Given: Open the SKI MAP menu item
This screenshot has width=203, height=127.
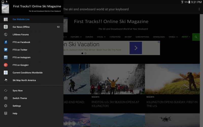Looking at the screenshot, I should tap(128, 37).
